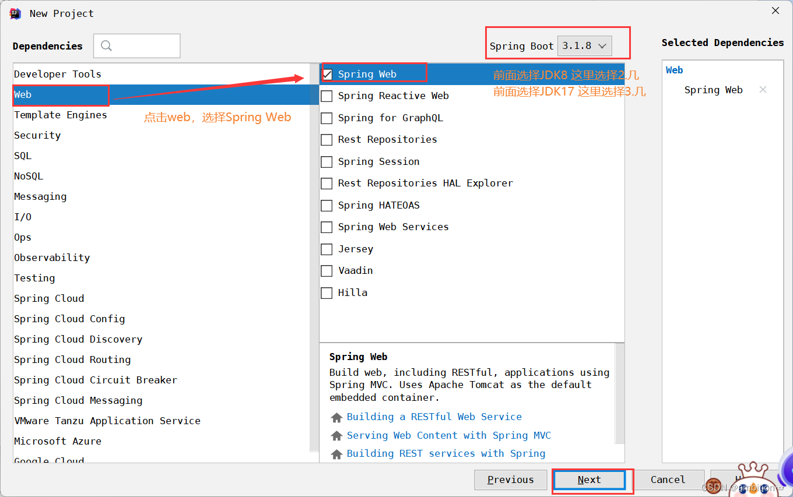Open Serving Web Content with Spring MVC link
This screenshot has width=793, height=497.
(x=448, y=436)
